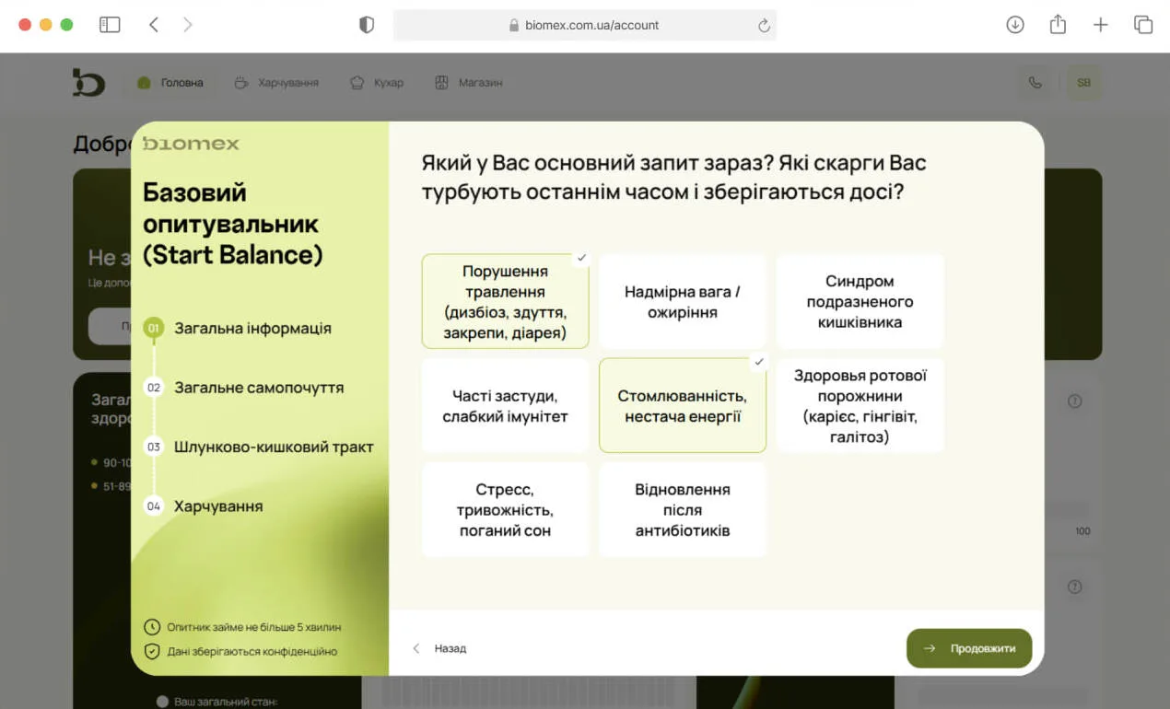Deselect the Стомлюваність, нестача енергії option

pos(682,405)
